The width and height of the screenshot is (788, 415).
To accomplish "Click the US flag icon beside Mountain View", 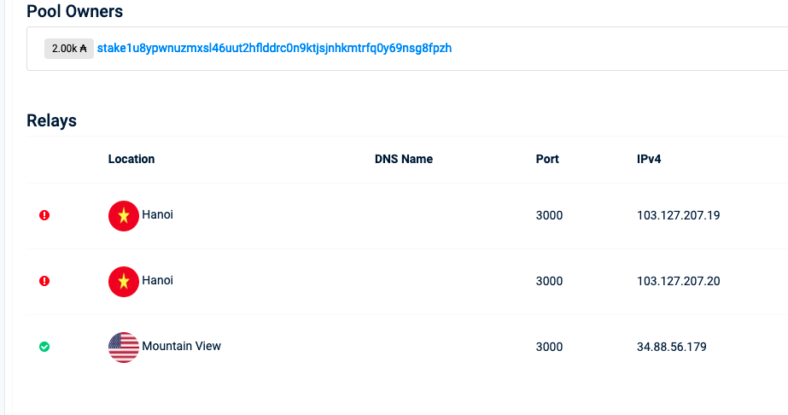I will point(124,348).
